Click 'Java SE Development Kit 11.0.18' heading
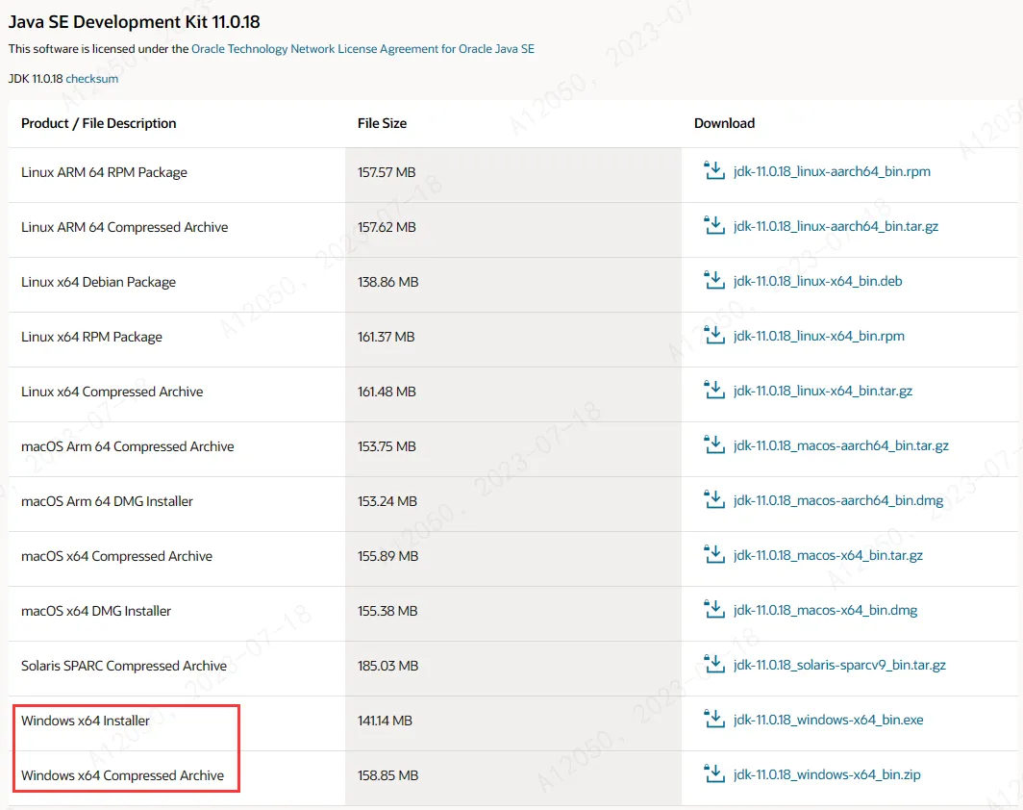This screenshot has width=1023, height=810. pos(135,21)
